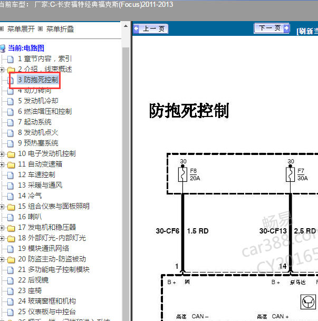Click page icon beside 9 预热塞系统
This screenshot has height=321, width=318.
[x=11, y=143]
